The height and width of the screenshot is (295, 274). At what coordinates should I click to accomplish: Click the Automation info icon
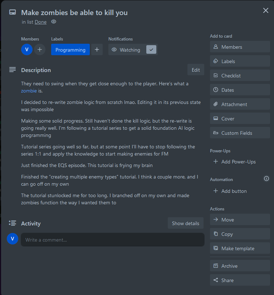pos(266,179)
